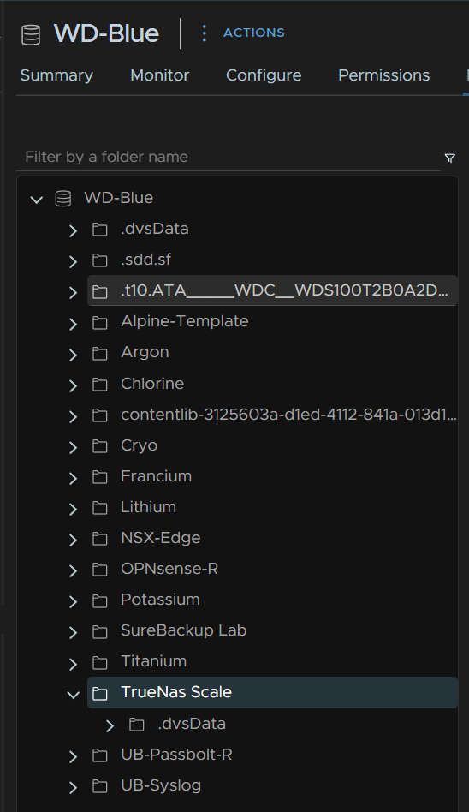The image size is (469, 812).
Task: Expand the SureBackup Lab folder
Action: pos(73,632)
